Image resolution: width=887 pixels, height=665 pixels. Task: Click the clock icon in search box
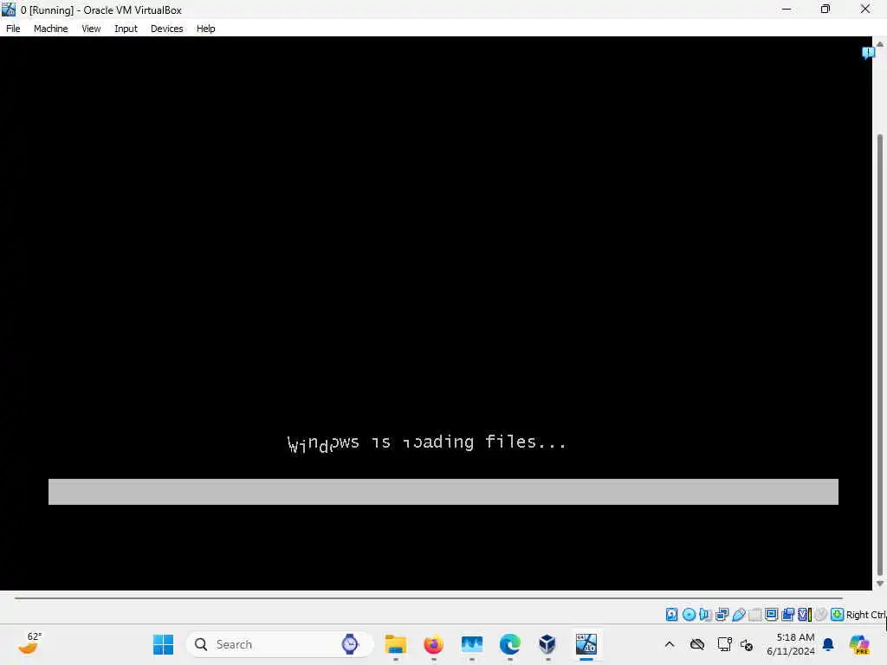(350, 644)
